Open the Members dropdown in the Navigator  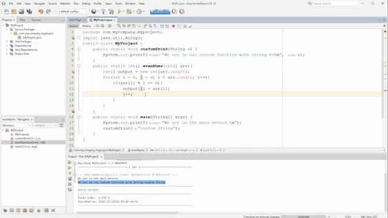point(16,125)
